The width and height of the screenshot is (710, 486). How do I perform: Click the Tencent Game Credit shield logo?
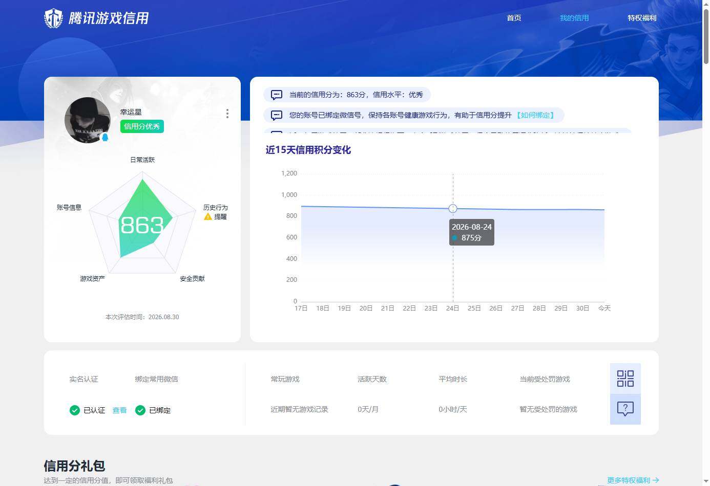53,18
